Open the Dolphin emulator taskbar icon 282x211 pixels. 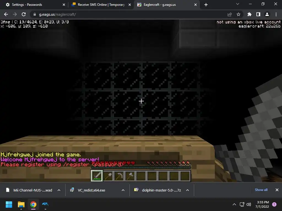45,204
